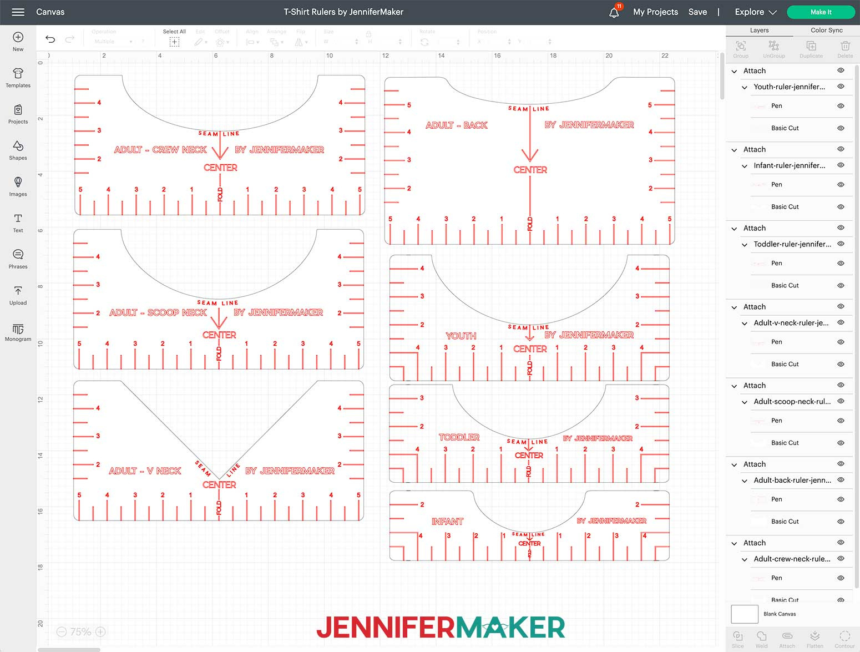The height and width of the screenshot is (652, 860).
Task: Open the Explore dropdown
Action: tap(754, 12)
